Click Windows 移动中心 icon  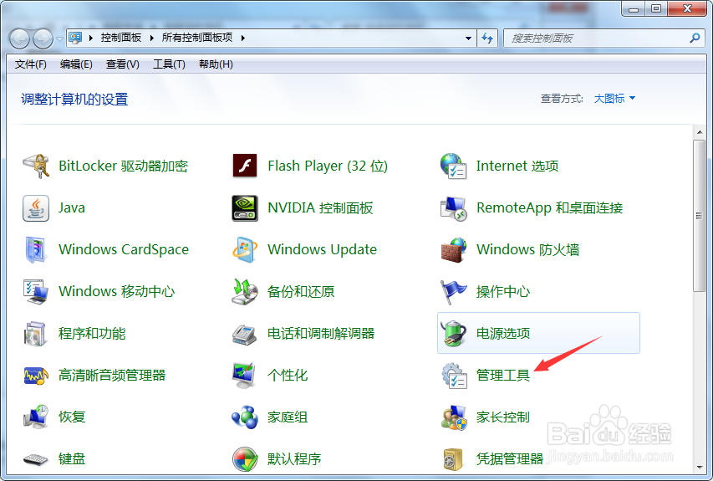tap(36, 292)
